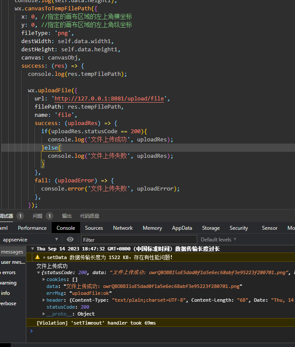Click the console.error 文件上传失败 line
Screen dimensions: 295x347
(x=110, y=189)
